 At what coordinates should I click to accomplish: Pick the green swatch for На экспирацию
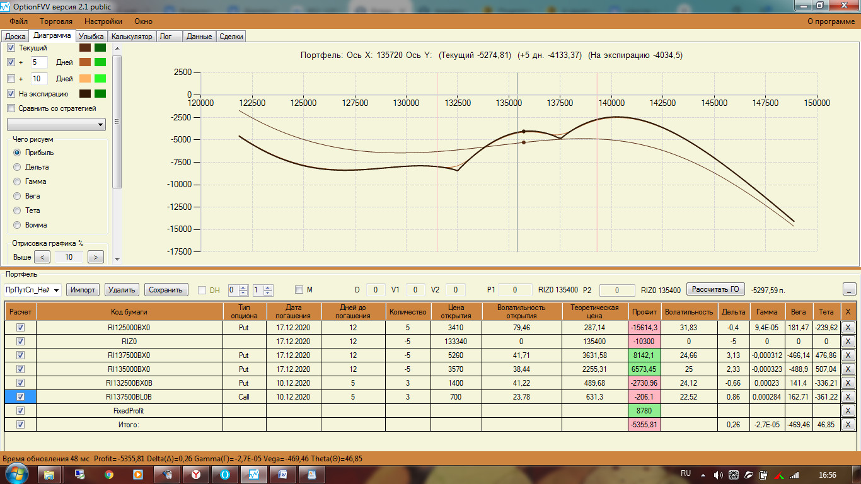coord(100,94)
